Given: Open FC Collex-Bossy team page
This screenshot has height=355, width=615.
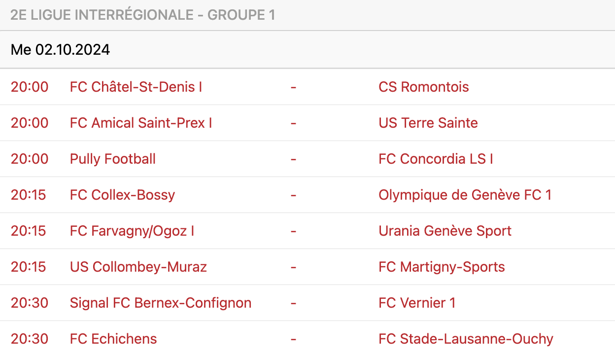Looking at the screenshot, I should (122, 195).
